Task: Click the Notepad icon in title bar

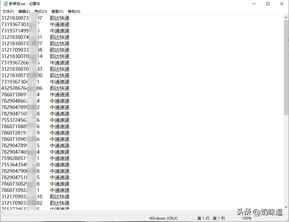Action: coord(5,4)
